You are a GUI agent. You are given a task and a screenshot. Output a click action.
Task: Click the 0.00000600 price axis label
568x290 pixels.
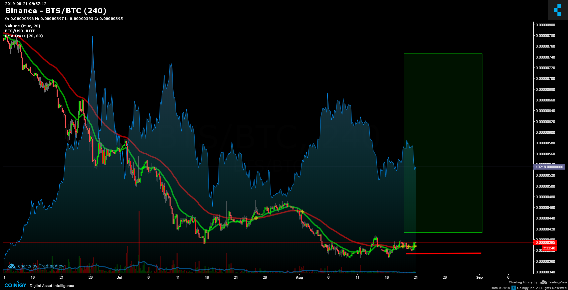(545, 132)
